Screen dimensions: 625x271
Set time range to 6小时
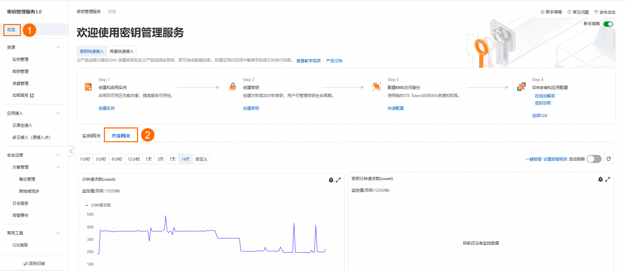[117, 159]
